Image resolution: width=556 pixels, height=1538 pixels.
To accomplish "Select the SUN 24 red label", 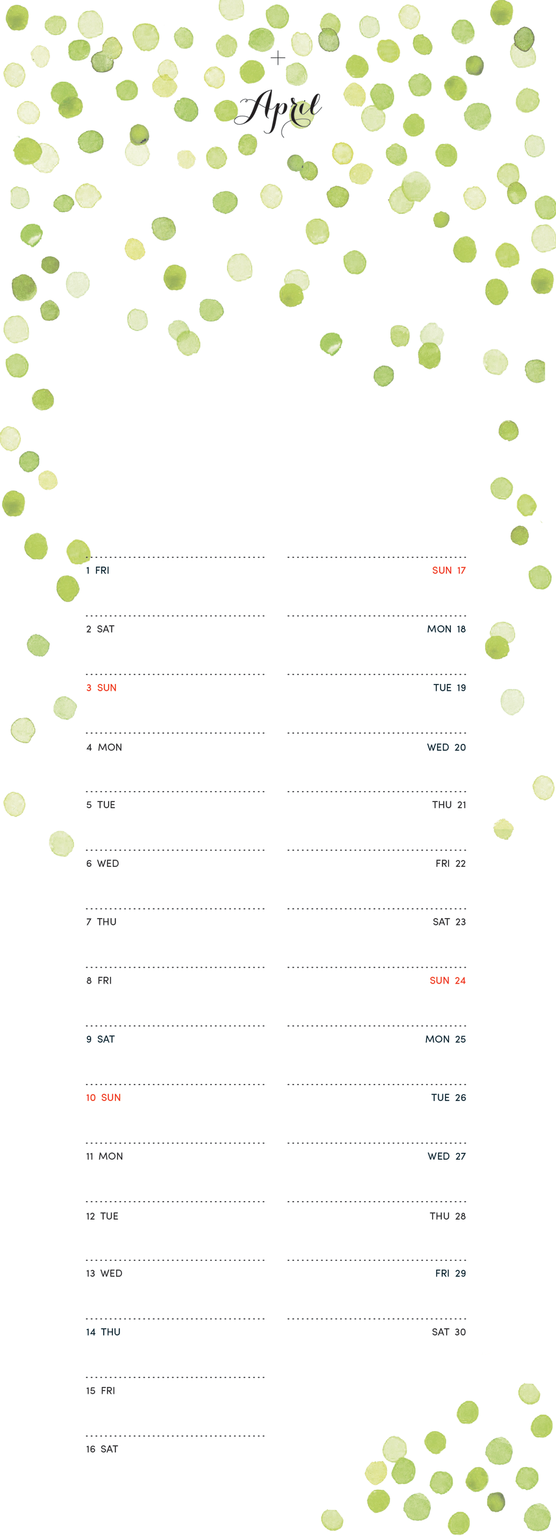I will [448, 981].
